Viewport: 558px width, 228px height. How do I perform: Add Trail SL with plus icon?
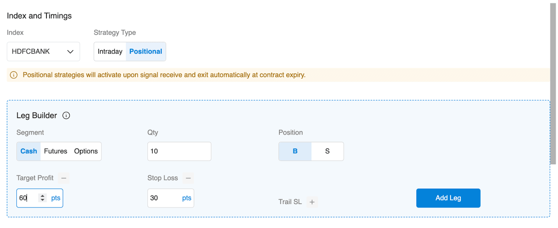click(312, 202)
